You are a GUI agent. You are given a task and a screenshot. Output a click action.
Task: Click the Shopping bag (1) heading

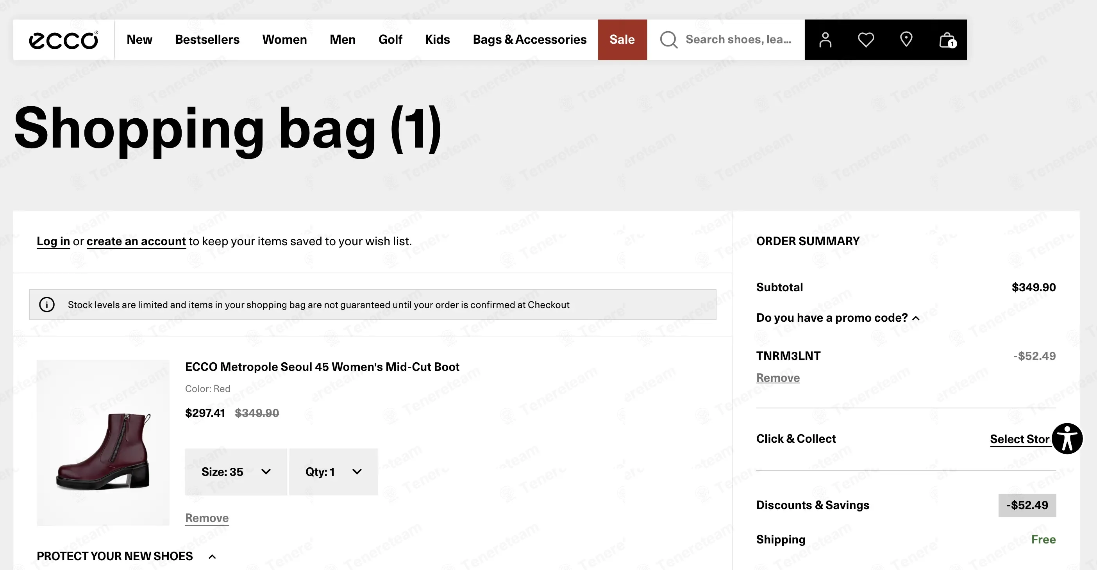tap(228, 130)
